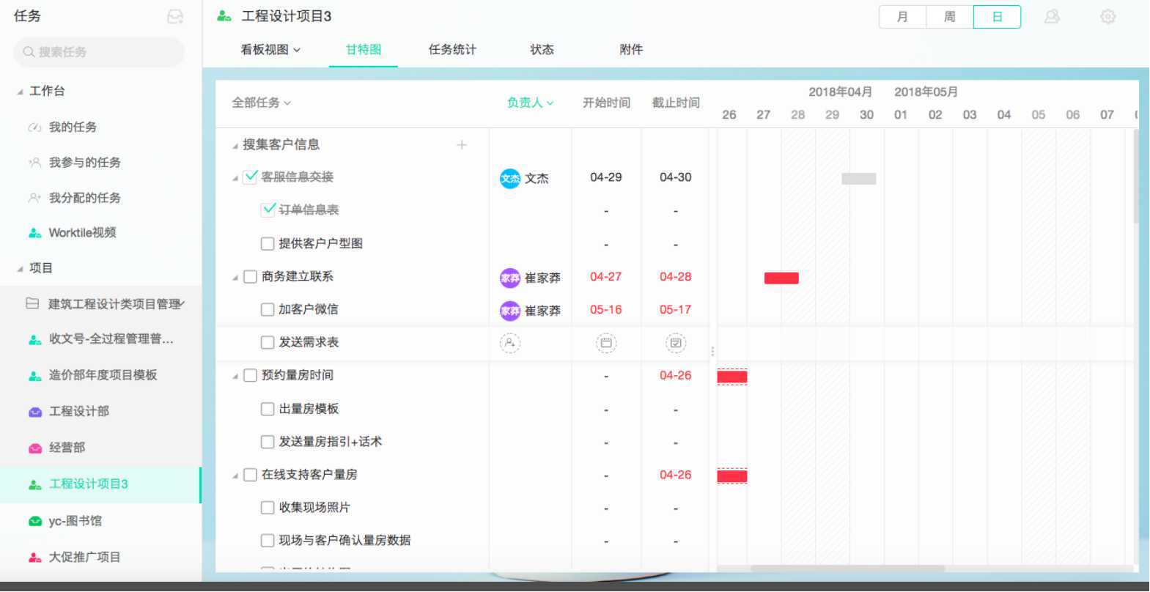This screenshot has width=1150, height=592.
Task: Check 在线支持客户量房 task checkbox
Action: [251, 475]
